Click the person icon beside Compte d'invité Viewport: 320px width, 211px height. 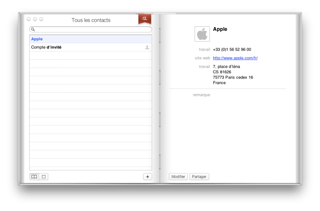[x=147, y=47]
